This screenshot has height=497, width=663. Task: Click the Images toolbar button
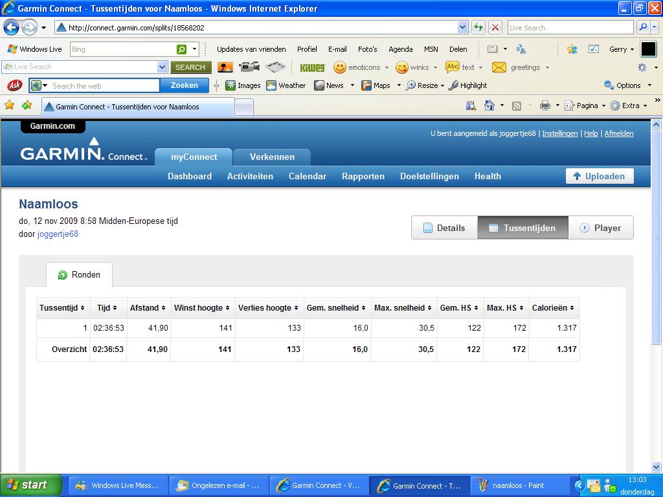243,85
